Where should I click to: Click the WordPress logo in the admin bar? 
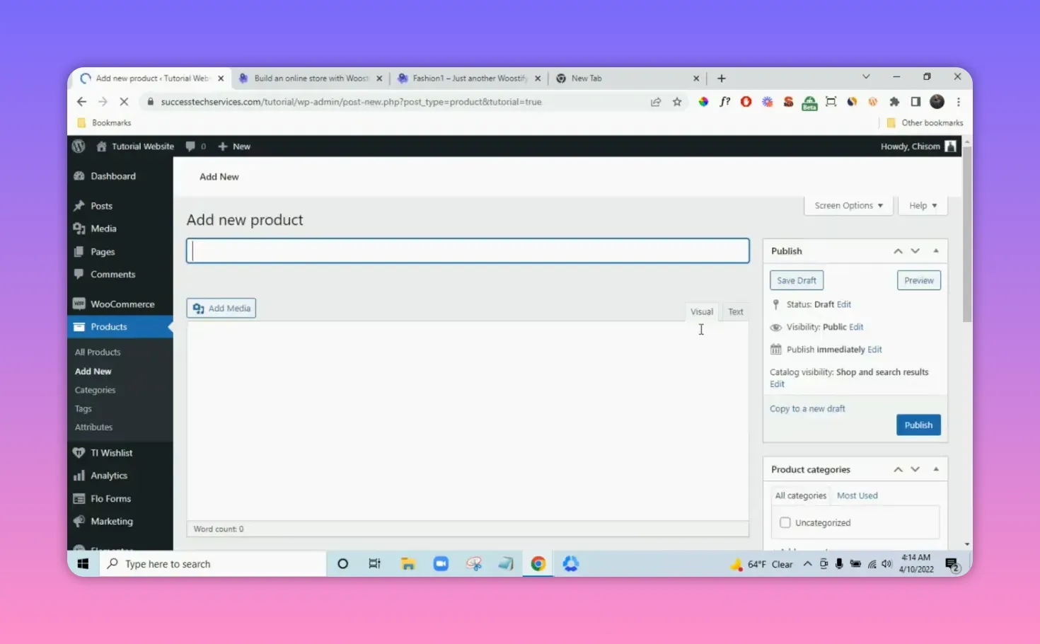click(79, 146)
